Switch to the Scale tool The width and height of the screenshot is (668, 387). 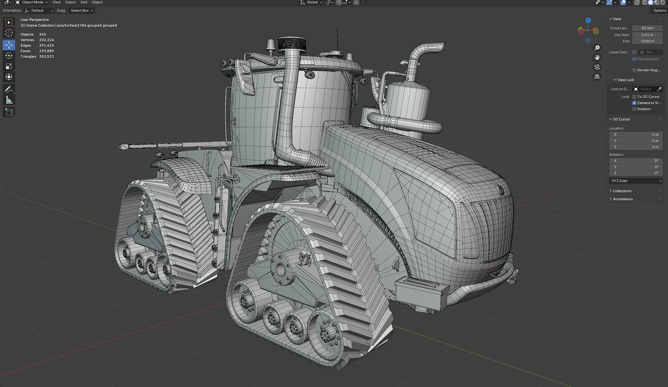9,66
